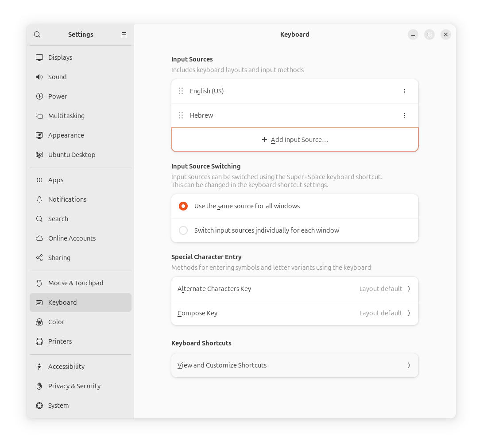Click the drag handle for Hebrew

pos(181,115)
